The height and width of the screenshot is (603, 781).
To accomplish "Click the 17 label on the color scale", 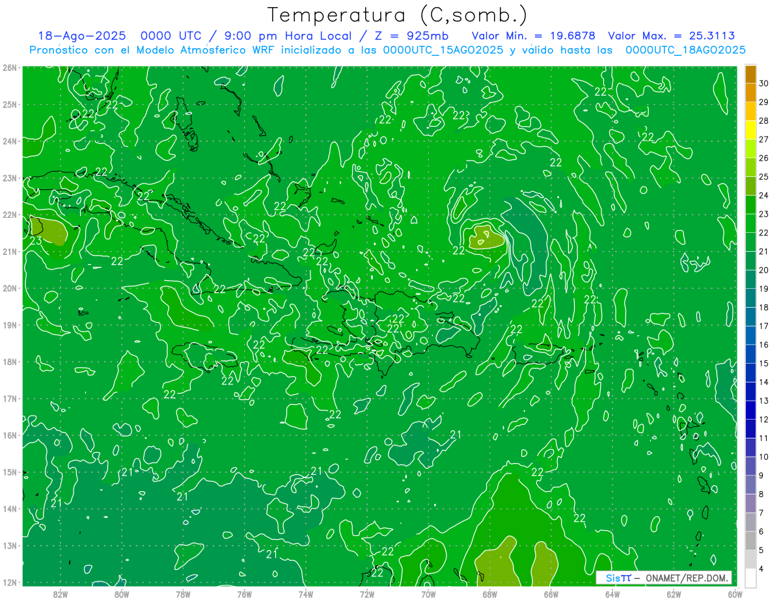I will (763, 326).
